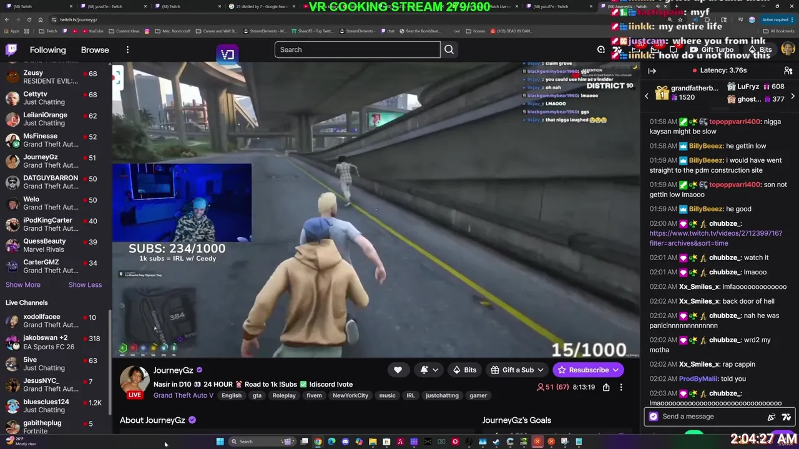Open the Twitch home logo
Screen dimensions: 799x449
[x=11, y=50]
